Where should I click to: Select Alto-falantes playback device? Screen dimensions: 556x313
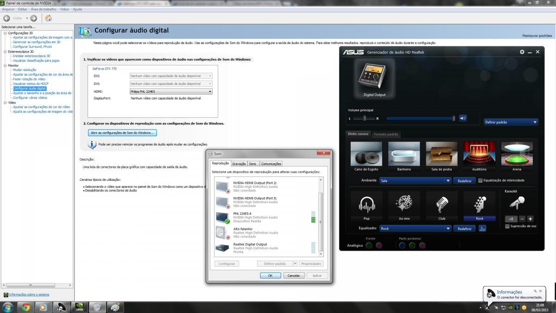point(265,232)
